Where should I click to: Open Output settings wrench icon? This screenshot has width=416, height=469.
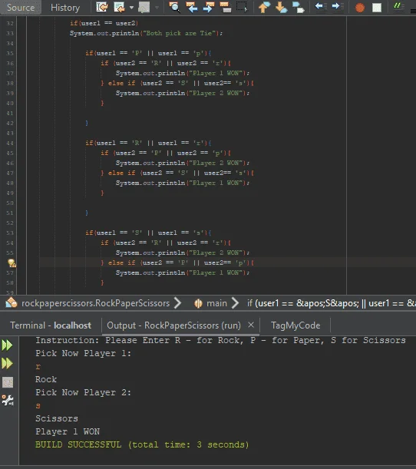click(x=8, y=400)
